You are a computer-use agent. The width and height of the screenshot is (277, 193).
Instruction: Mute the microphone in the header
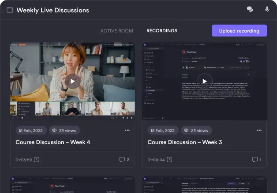(267, 10)
